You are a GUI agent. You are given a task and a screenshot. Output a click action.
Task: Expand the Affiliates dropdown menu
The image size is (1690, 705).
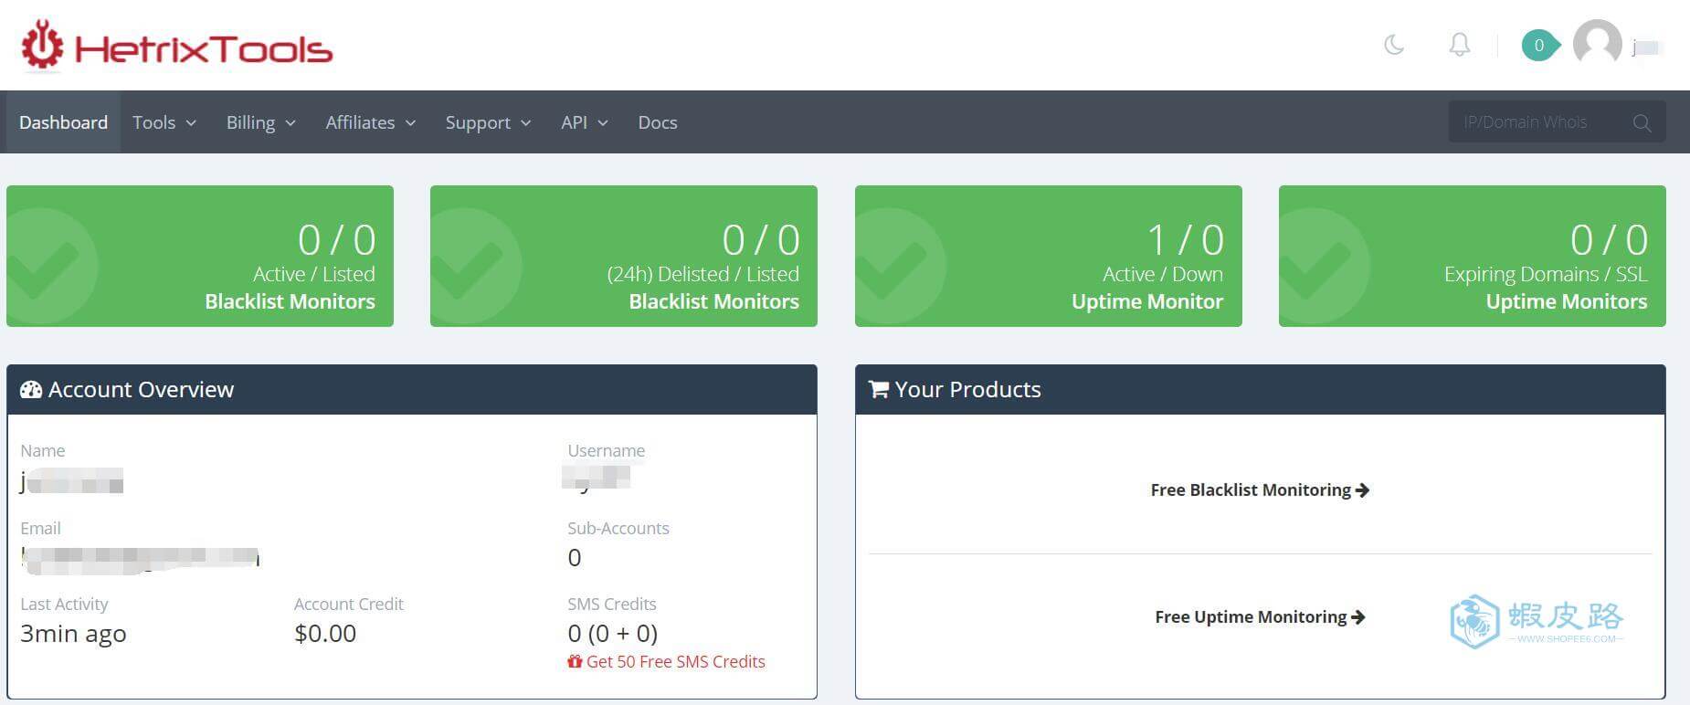coord(371,122)
